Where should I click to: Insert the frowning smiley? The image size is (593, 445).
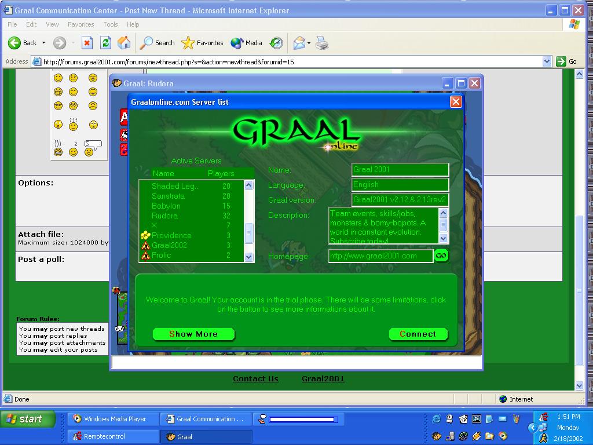pyautogui.click(x=73, y=78)
